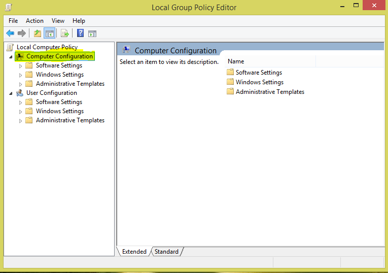Image resolution: width=388 pixels, height=273 pixels.
Task: Expand Windows Settings under User Configuration
Action: pos(20,112)
